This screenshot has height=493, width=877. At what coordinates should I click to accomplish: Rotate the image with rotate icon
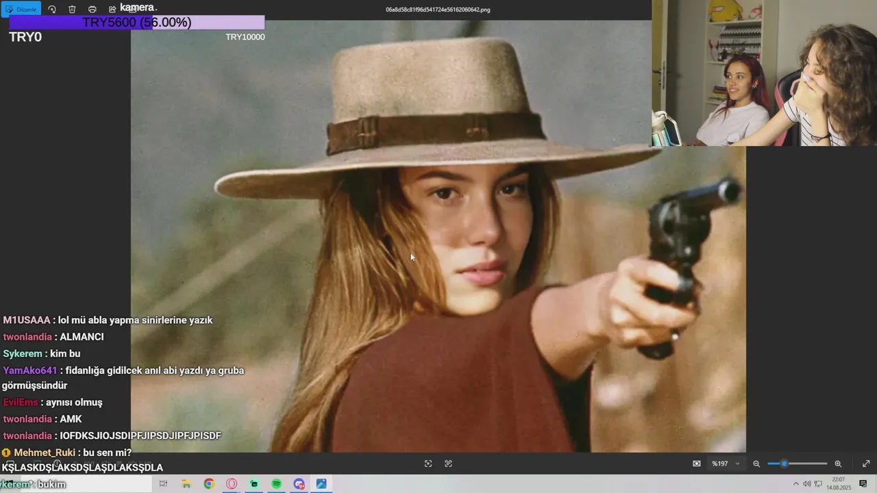click(52, 9)
